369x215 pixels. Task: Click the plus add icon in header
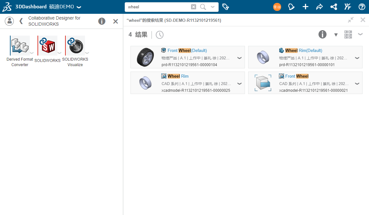tap(306, 7)
